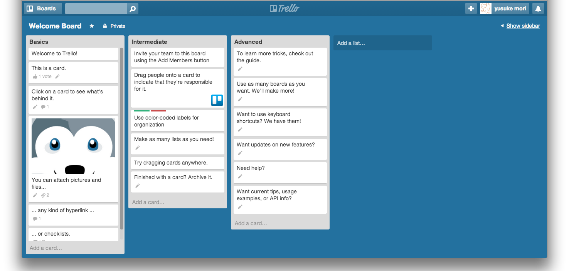
Task: Open the 'Try dragging cards anywhere.' card
Action: pos(178,163)
